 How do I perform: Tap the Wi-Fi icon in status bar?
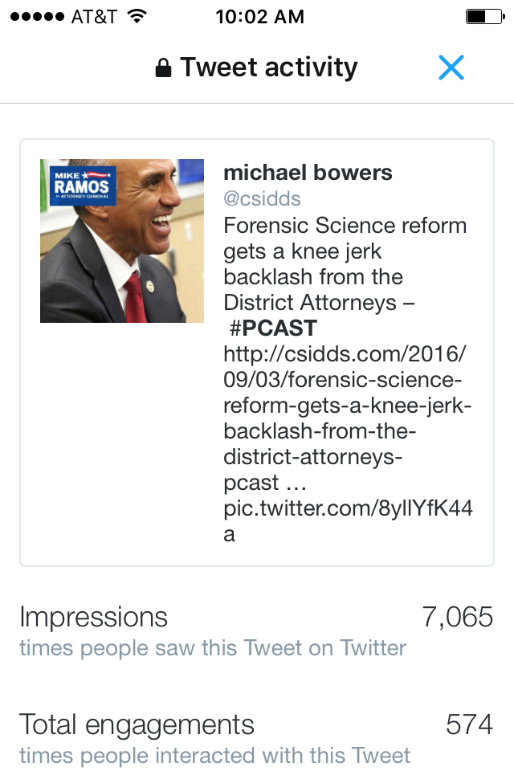point(137,17)
